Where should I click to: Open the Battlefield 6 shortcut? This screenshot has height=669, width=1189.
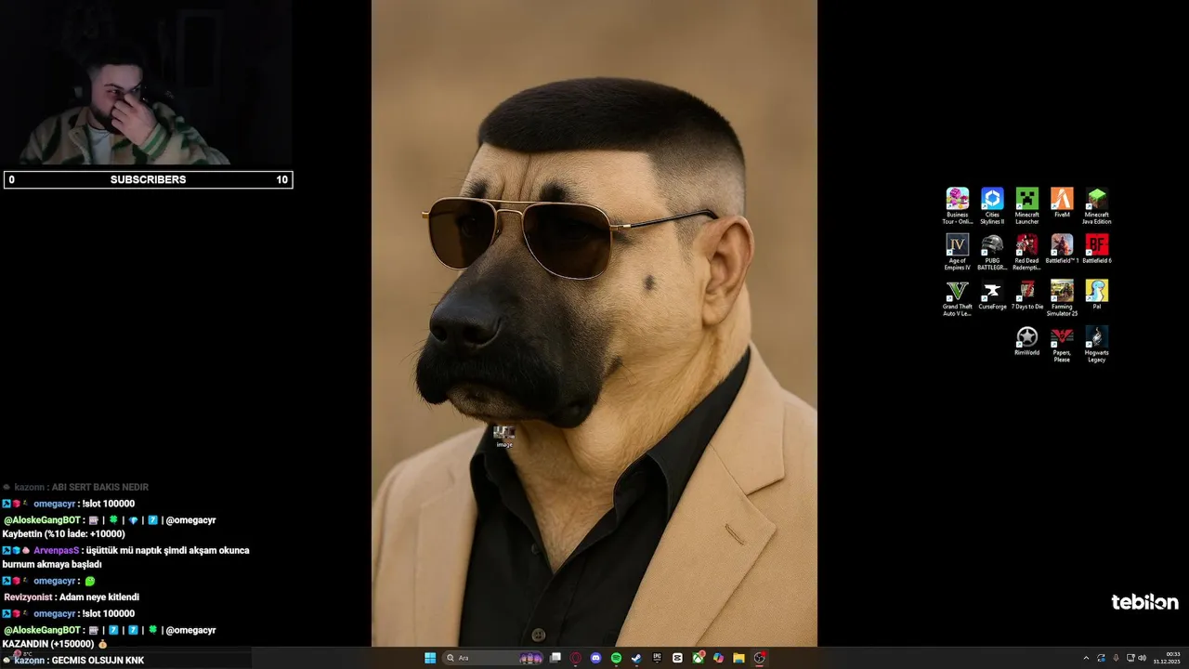pyautogui.click(x=1097, y=249)
